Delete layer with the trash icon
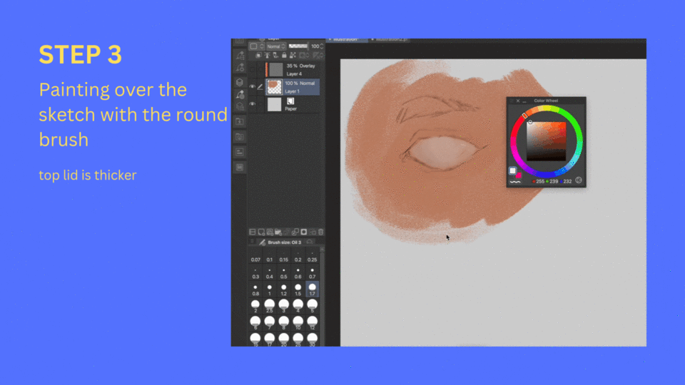The width and height of the screenshot is (685, 385). (321, 232)
